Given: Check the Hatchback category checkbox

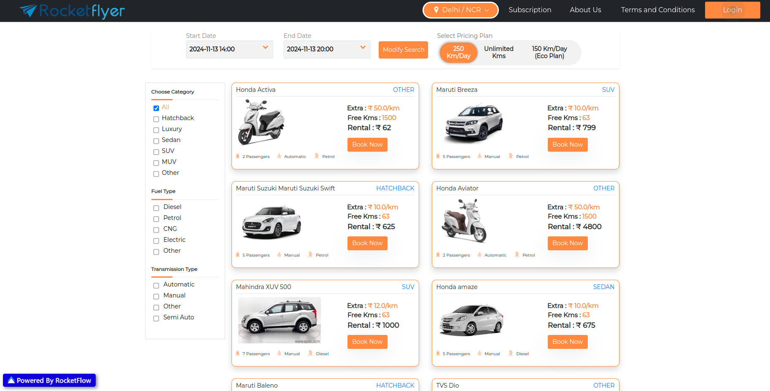Looking at the screenshot, I should (x=156, y=119).
